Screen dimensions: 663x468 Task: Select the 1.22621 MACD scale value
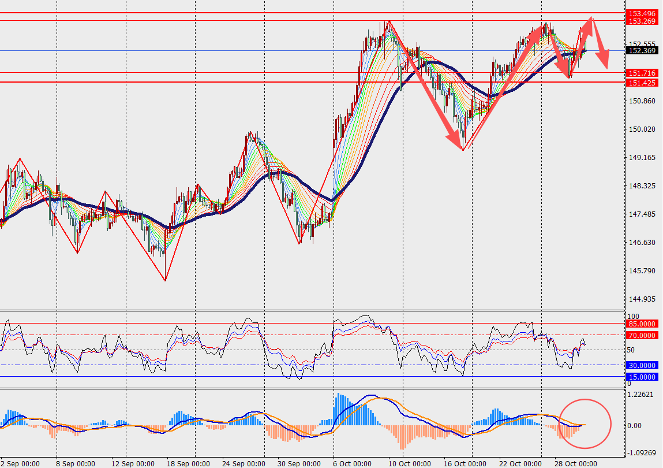tap(642, 395)
